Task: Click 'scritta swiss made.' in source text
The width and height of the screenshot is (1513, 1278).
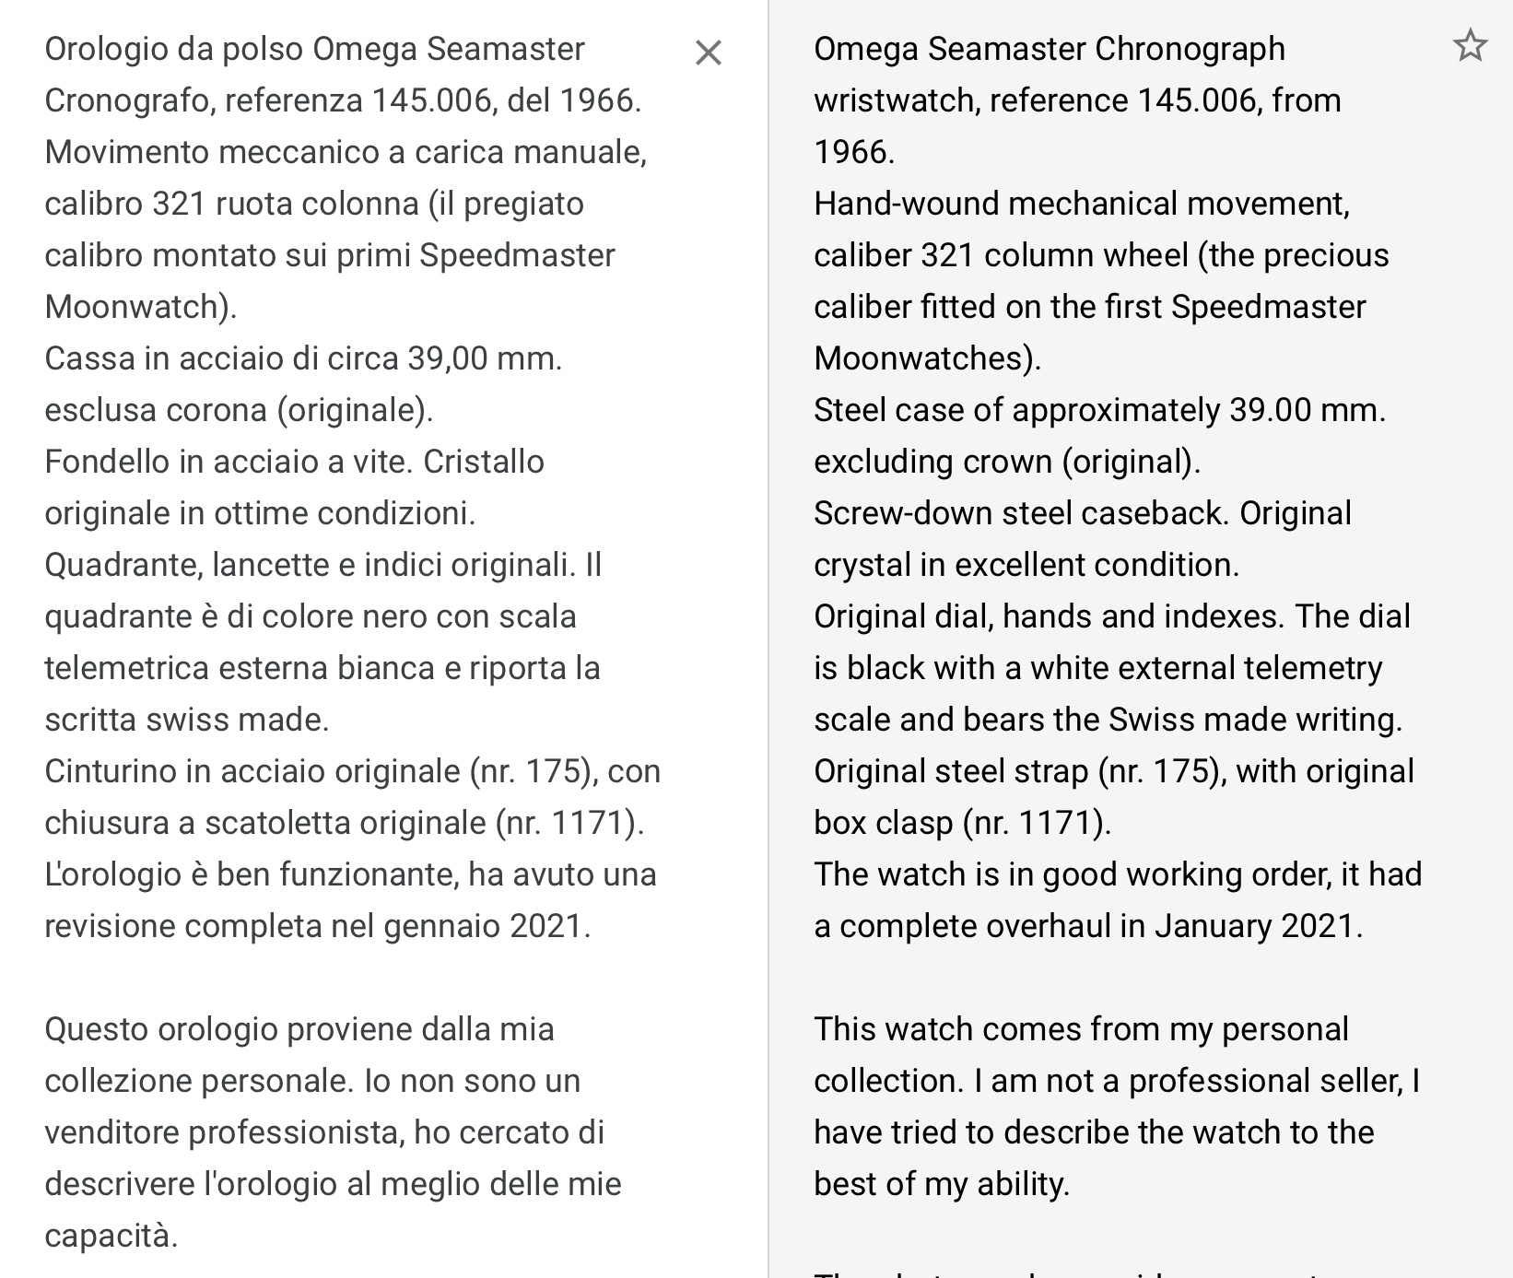Action: (186, 720)
